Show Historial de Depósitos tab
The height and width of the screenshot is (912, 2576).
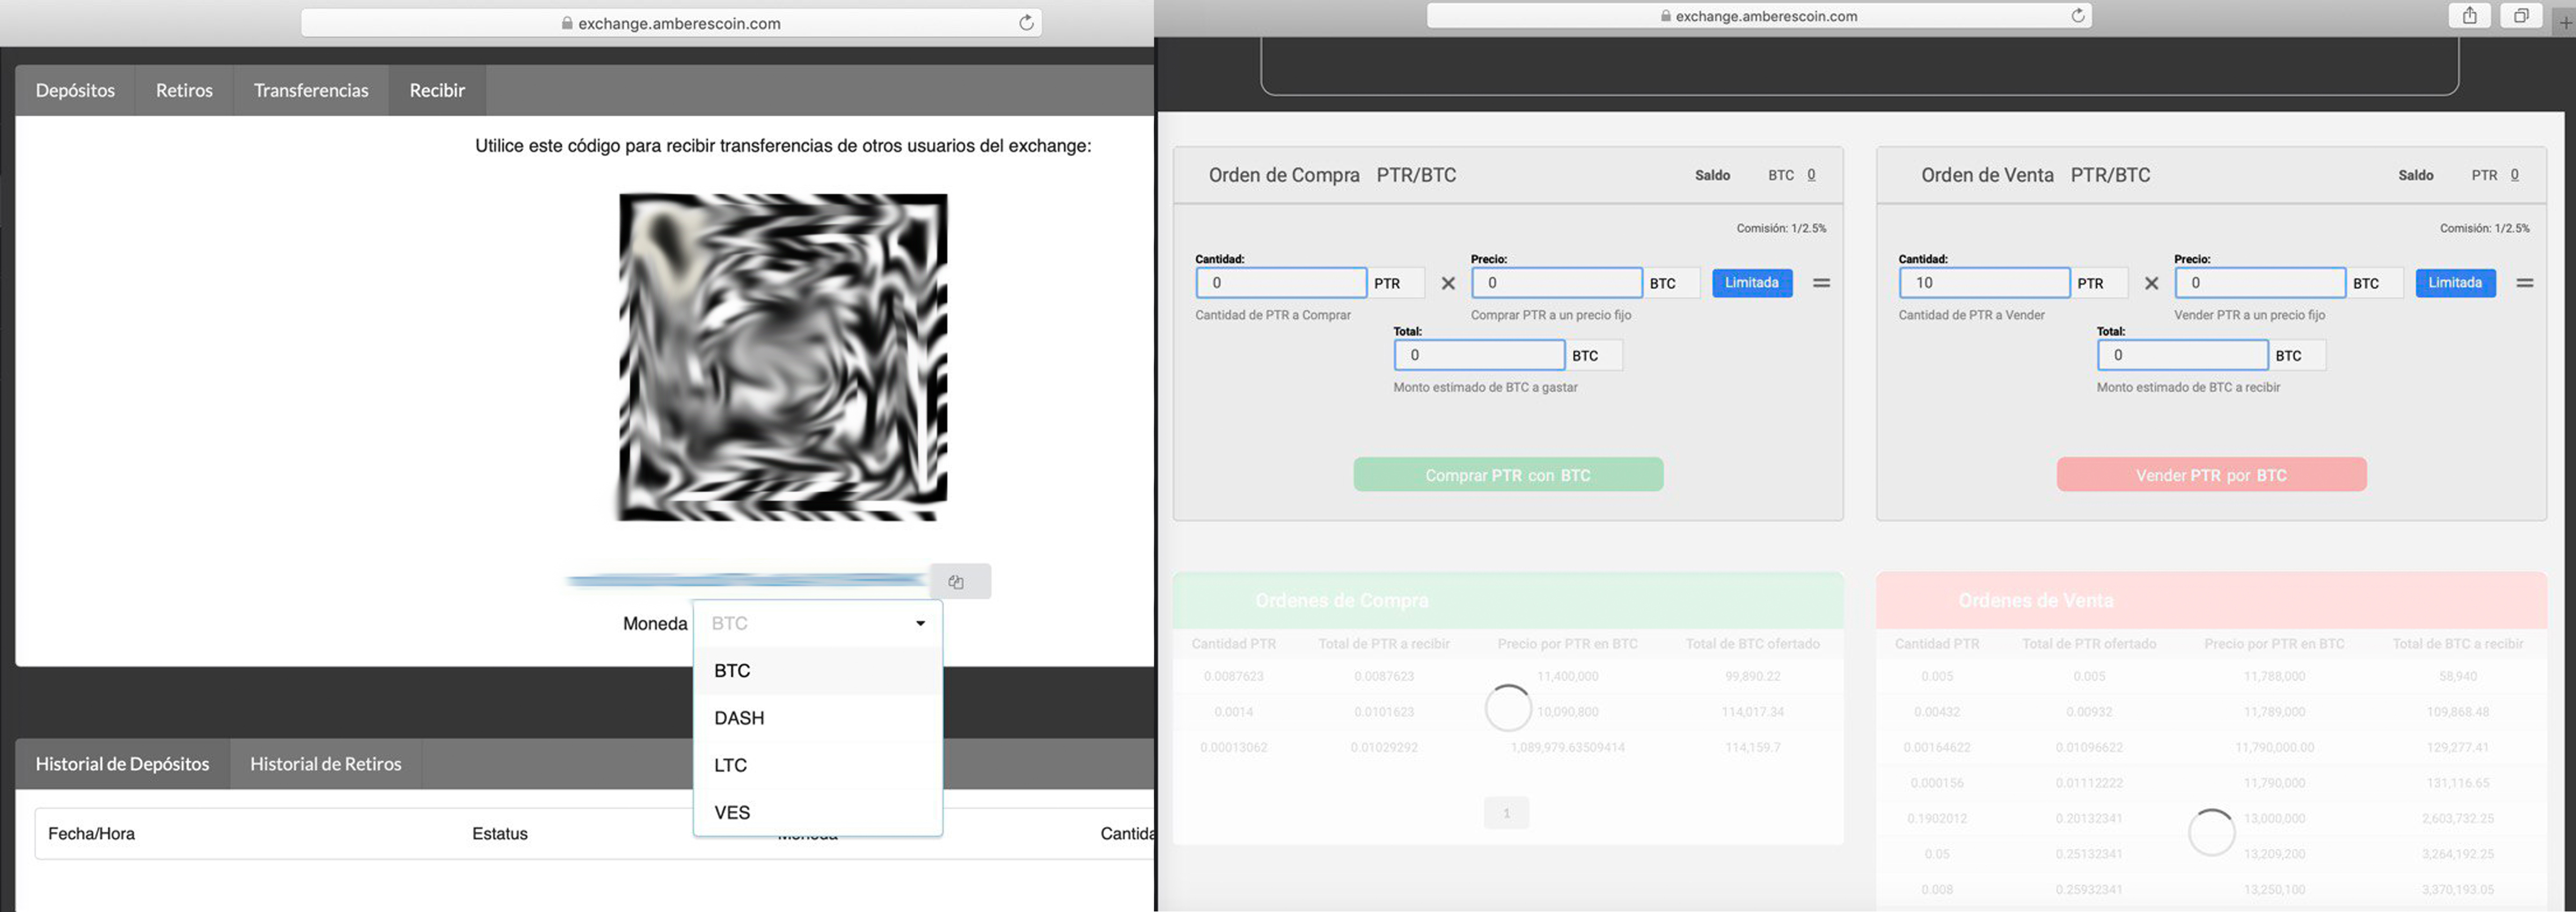click(x=123, y=764)
